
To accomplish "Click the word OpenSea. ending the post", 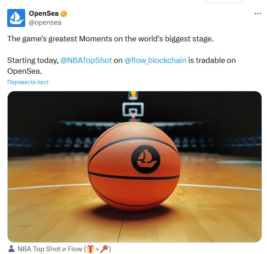I will [x=24, y=71].
